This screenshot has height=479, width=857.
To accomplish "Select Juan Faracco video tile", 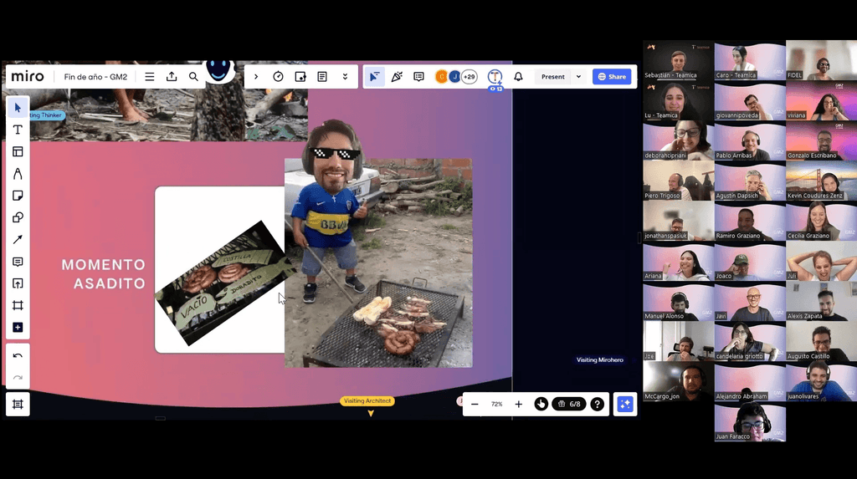I will click(750, 421).
